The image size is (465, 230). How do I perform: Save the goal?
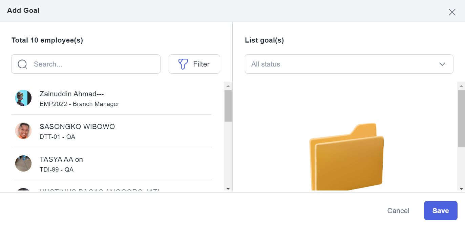click(441, 211)
